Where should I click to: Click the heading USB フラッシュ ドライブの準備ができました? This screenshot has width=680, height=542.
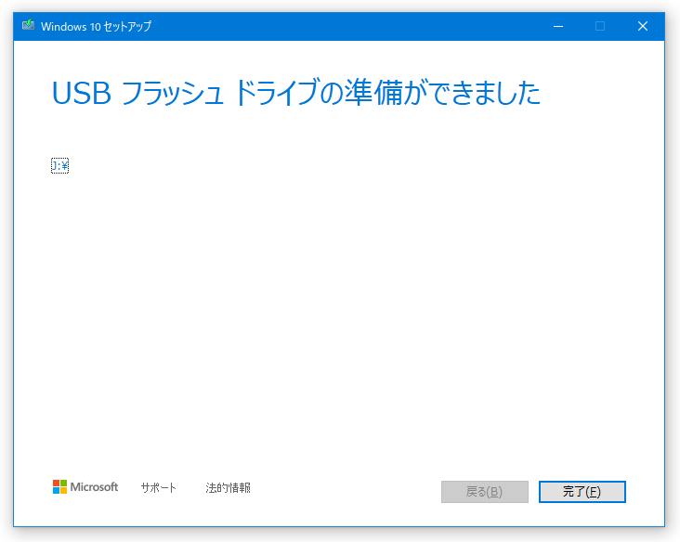click(x=295, y=93)
